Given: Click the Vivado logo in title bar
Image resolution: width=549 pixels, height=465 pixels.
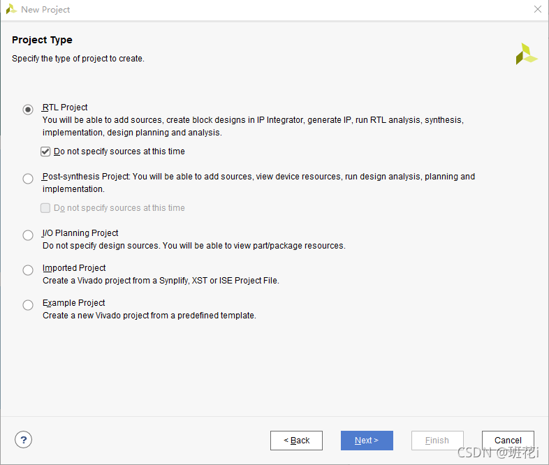Looking at the screenshot, I should [x=11, y=9].
